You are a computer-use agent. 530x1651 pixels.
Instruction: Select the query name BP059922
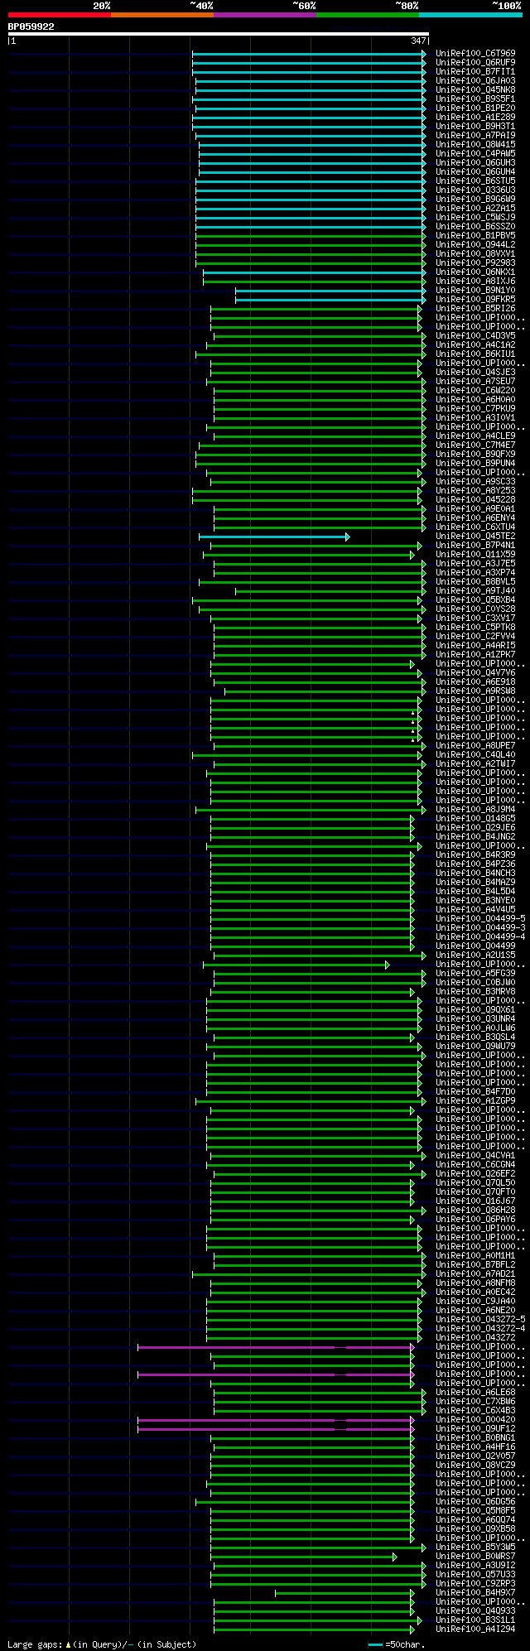point(31,26)
